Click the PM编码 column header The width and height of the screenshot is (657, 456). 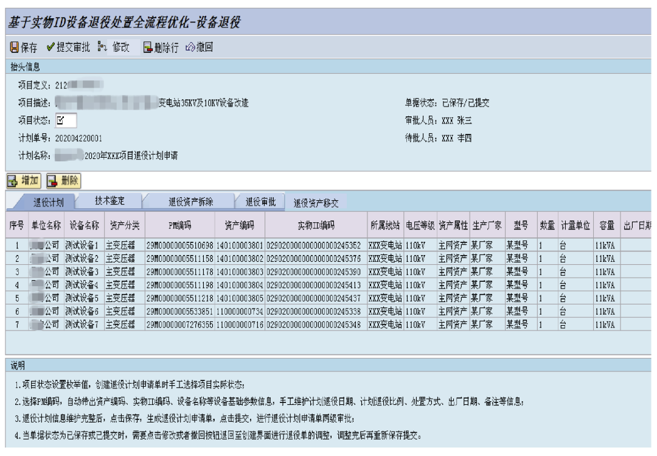point(179,225)
